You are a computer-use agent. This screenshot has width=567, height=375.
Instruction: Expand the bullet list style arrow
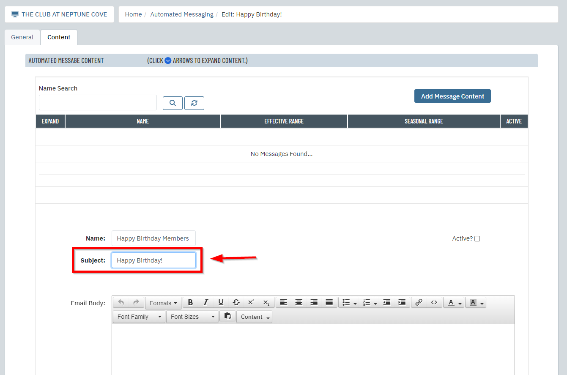[355, 304]
